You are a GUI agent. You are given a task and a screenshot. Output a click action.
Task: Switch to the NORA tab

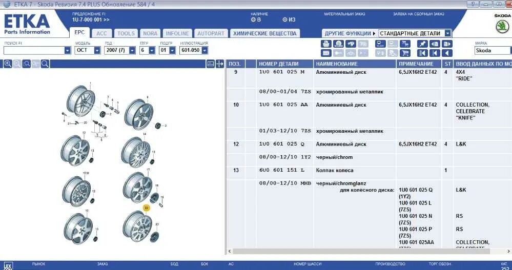(150, 33)
